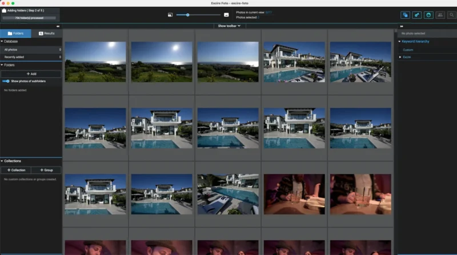Open the Show toolbar dropdown
This screenshot has height=255, width=457.
click(x=230, y=26)
